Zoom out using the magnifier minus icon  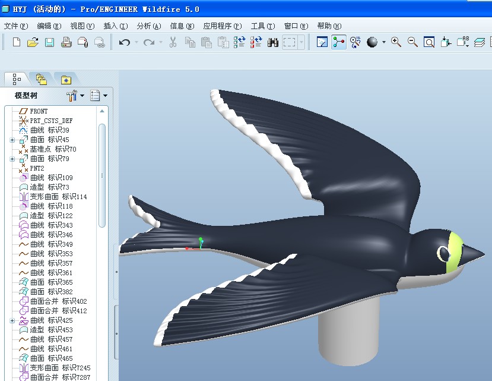[412, 42]
